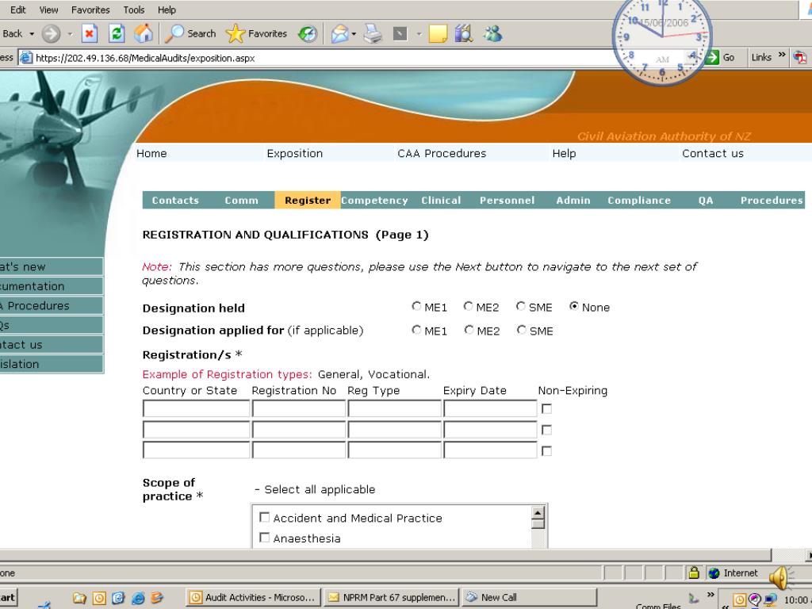812x609 pixels.
Task: Open the CAA Procedures top navigation link
Action: pyautogui.click(x=442, y=153)
